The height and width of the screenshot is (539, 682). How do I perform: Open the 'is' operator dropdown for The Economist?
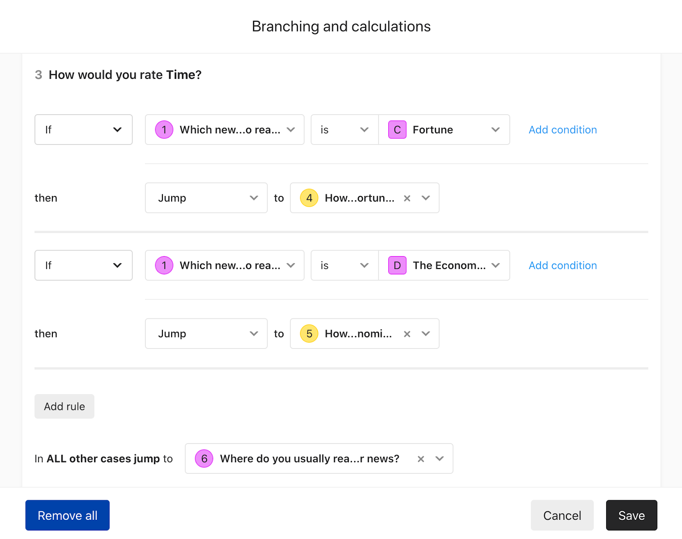point(345,265)
